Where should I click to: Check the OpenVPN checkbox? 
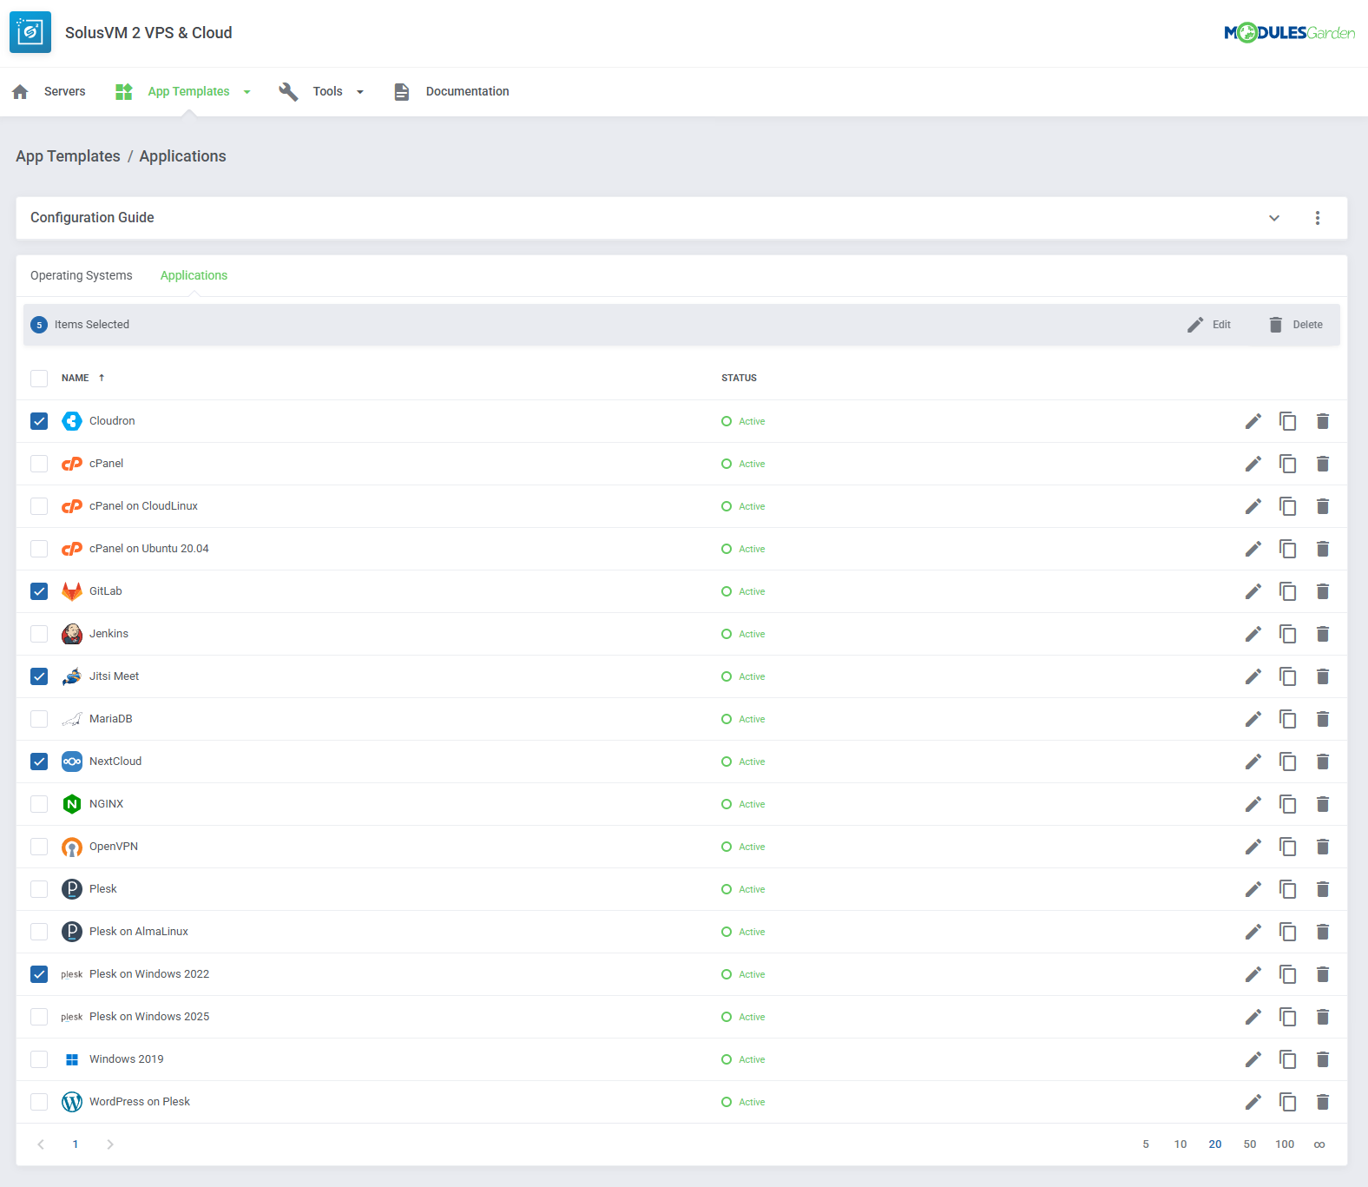coord(39,847)
